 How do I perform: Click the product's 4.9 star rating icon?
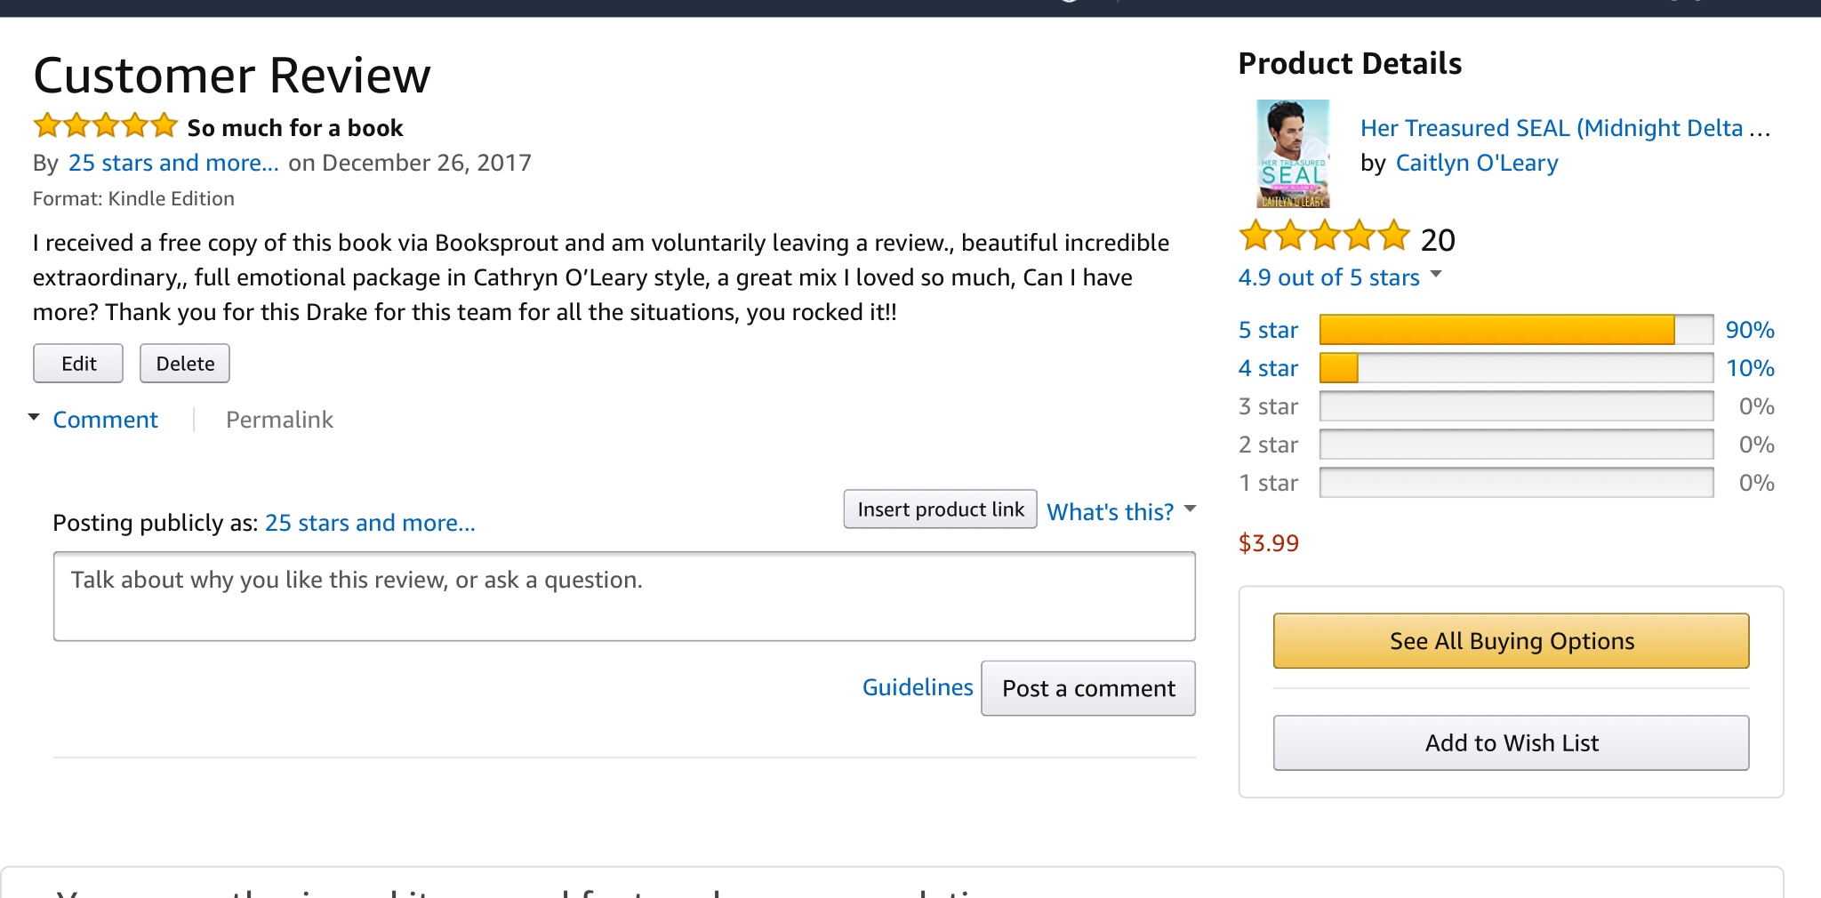pos(1324,237)
